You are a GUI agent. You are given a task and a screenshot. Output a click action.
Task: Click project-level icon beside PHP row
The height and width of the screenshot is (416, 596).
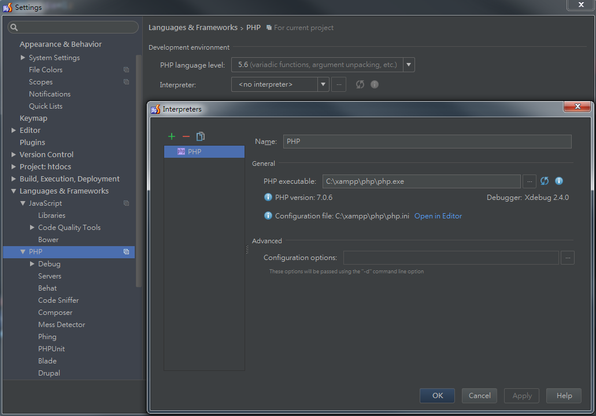pos(126,252)
